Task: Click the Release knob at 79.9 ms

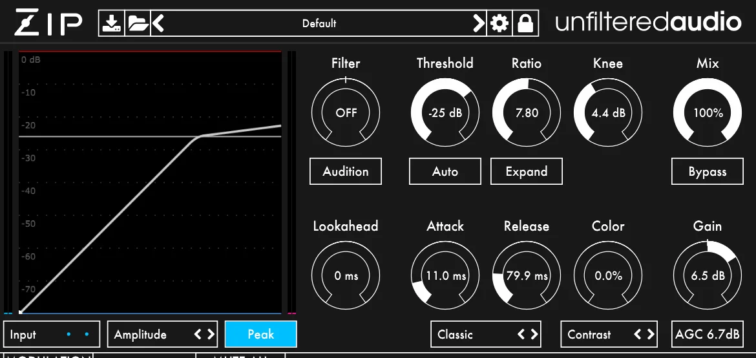Action: tap(527, 275)
